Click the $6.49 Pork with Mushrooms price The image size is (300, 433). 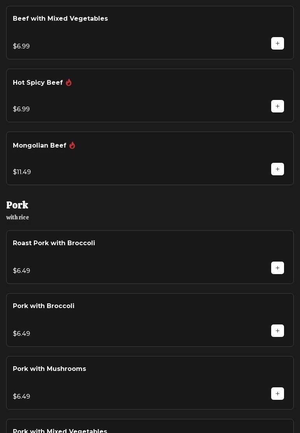(x=21, y=397)
